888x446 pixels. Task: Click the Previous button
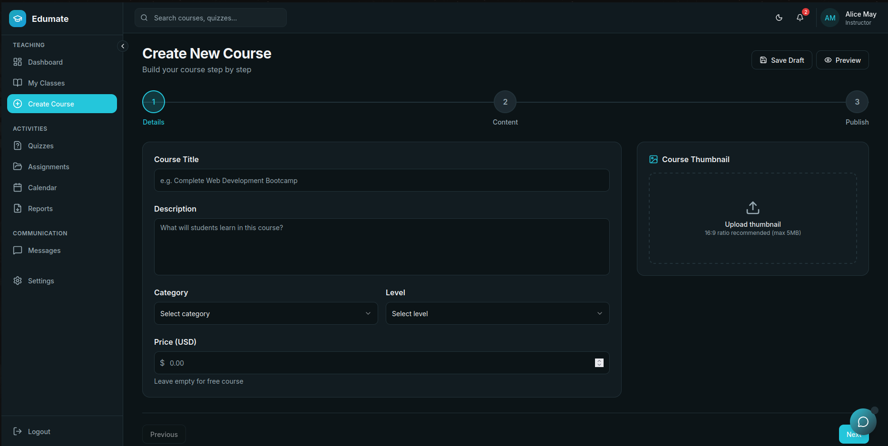[x=164, y=434]
